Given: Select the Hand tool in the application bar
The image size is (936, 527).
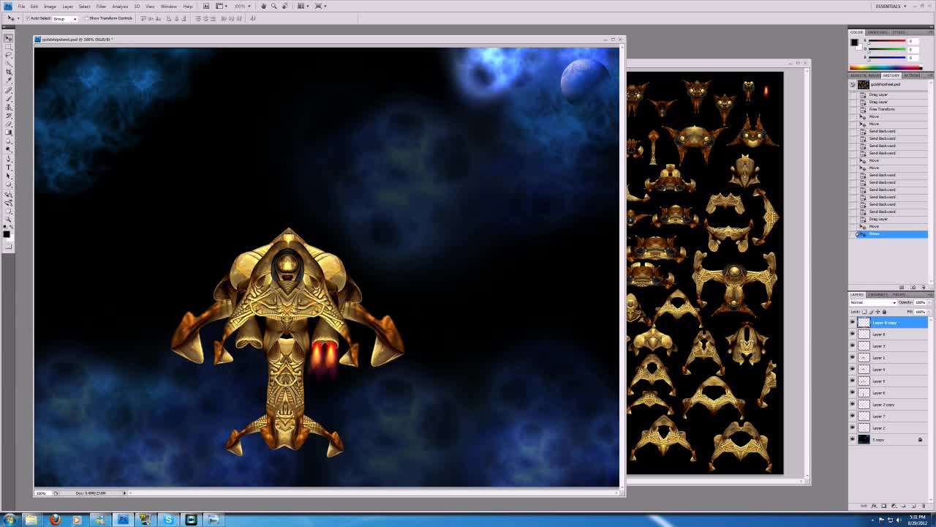Looking at the screenshot, I should [x=264, y=6].
